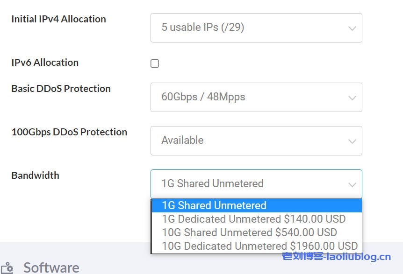Image resolution: width=403 pixels, height=274 pixels.
Task: Click the IPv6 Allocation label
Action: point(45,63)
